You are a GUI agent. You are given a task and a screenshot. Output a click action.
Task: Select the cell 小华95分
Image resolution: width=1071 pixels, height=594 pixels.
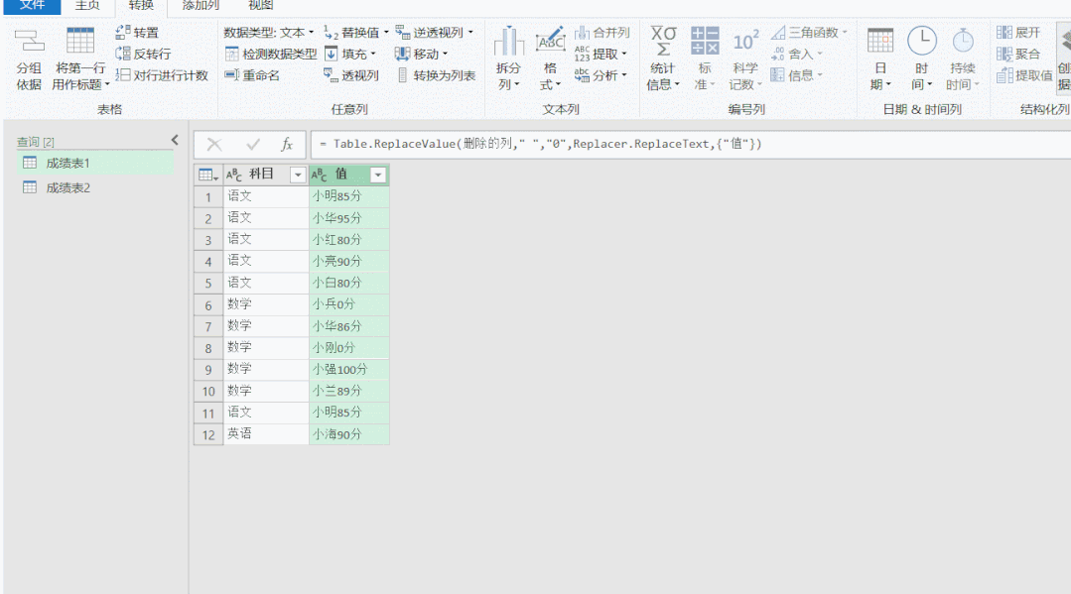click(349, 218)
